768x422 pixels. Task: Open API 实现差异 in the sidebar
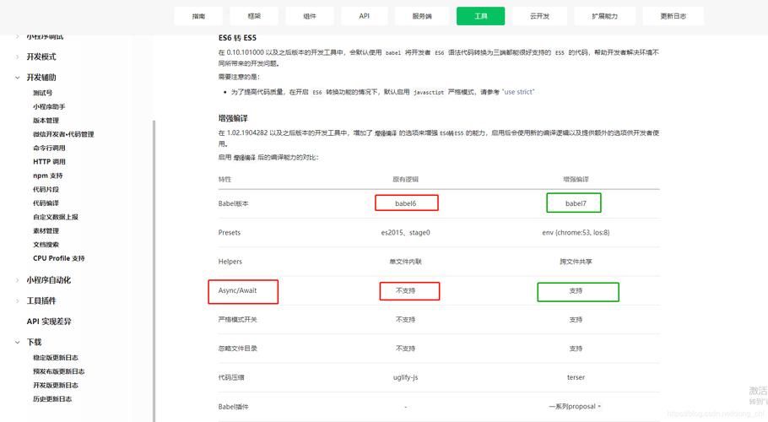tap(49, 322)
